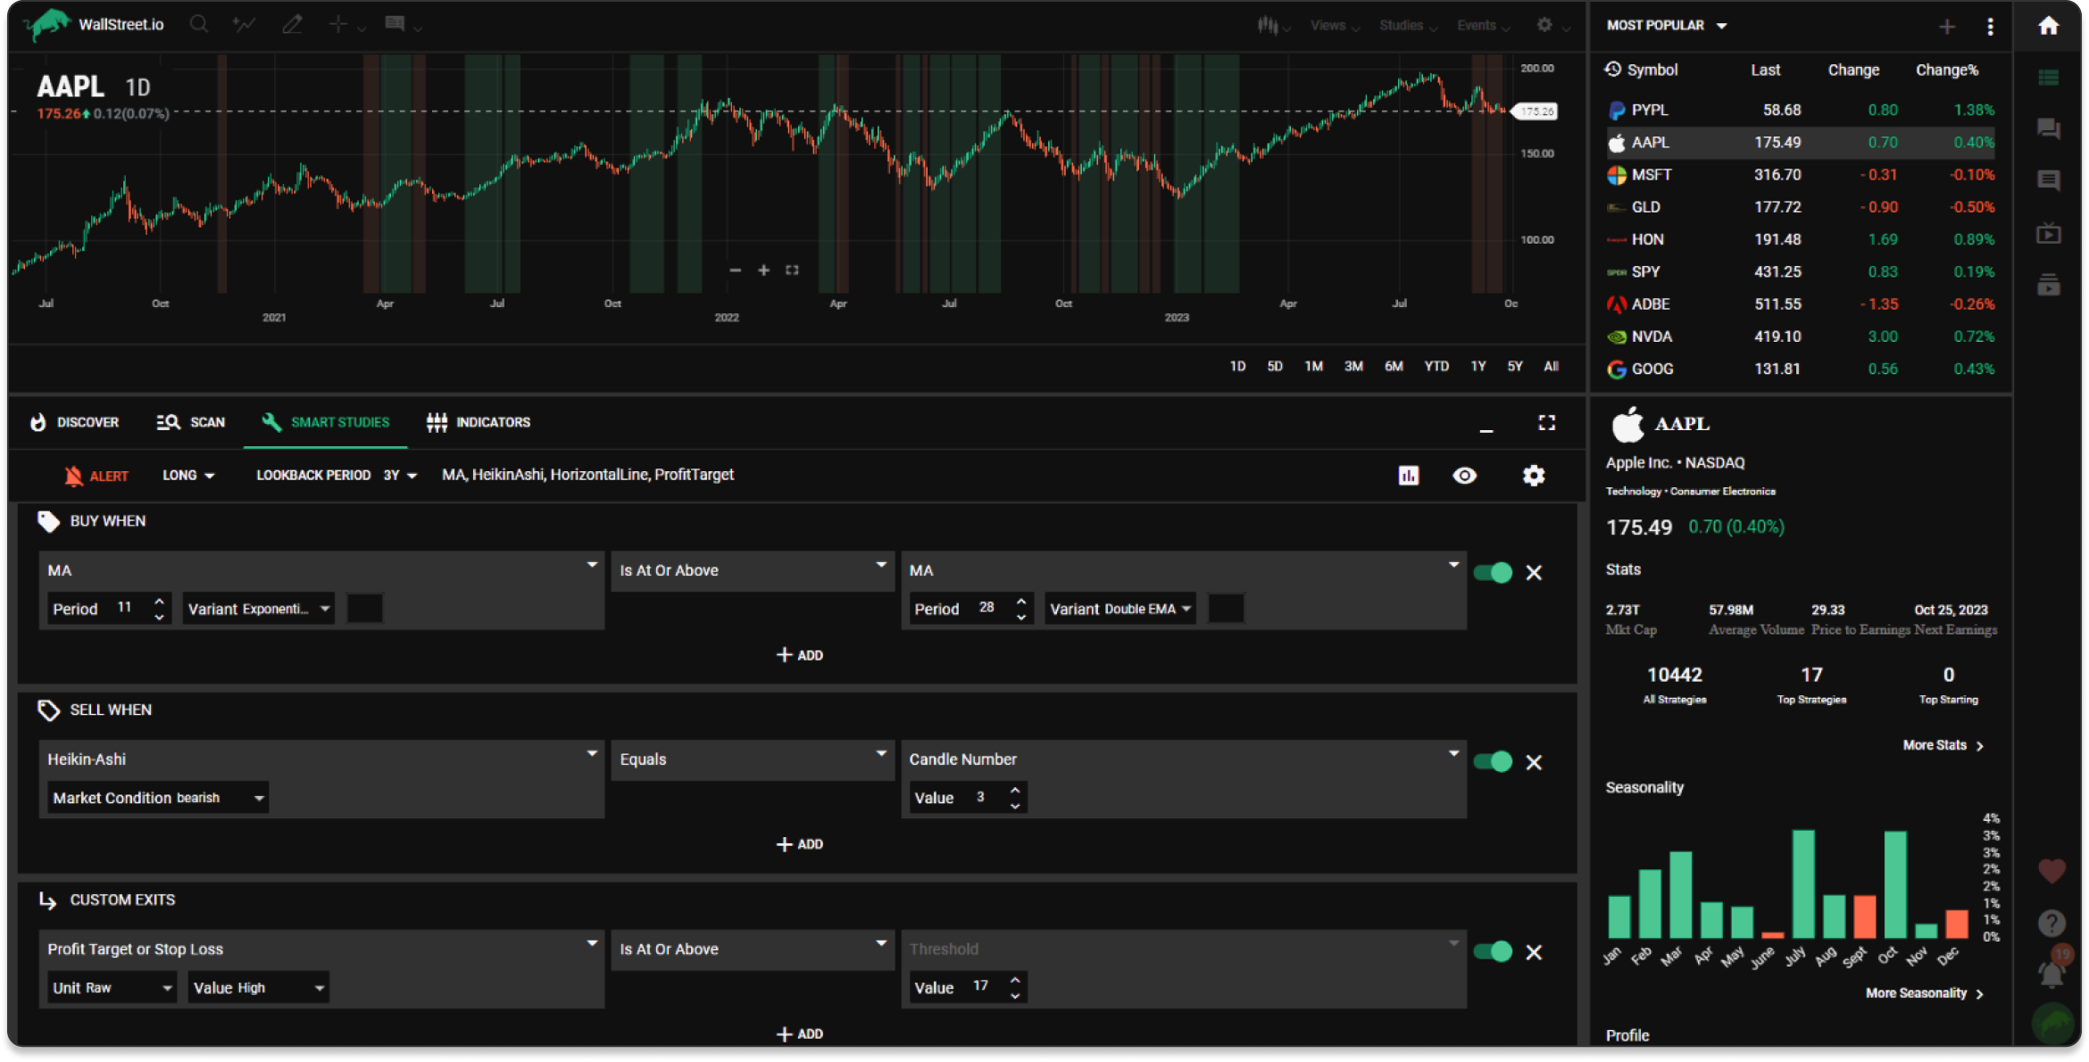The image size is (2089, 1062).
Task: Click the crosshair plus tool icon
Action: [338, 24]
